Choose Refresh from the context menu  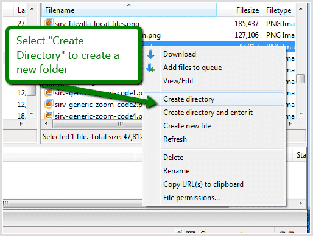click(x=175, y=139)
